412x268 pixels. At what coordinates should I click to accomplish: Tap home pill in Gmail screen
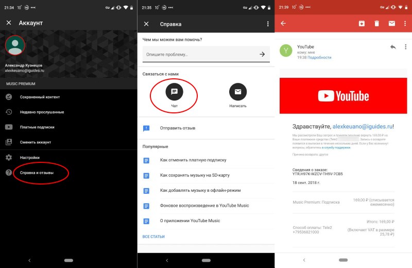pyautogui.click(x=343, y=260)
